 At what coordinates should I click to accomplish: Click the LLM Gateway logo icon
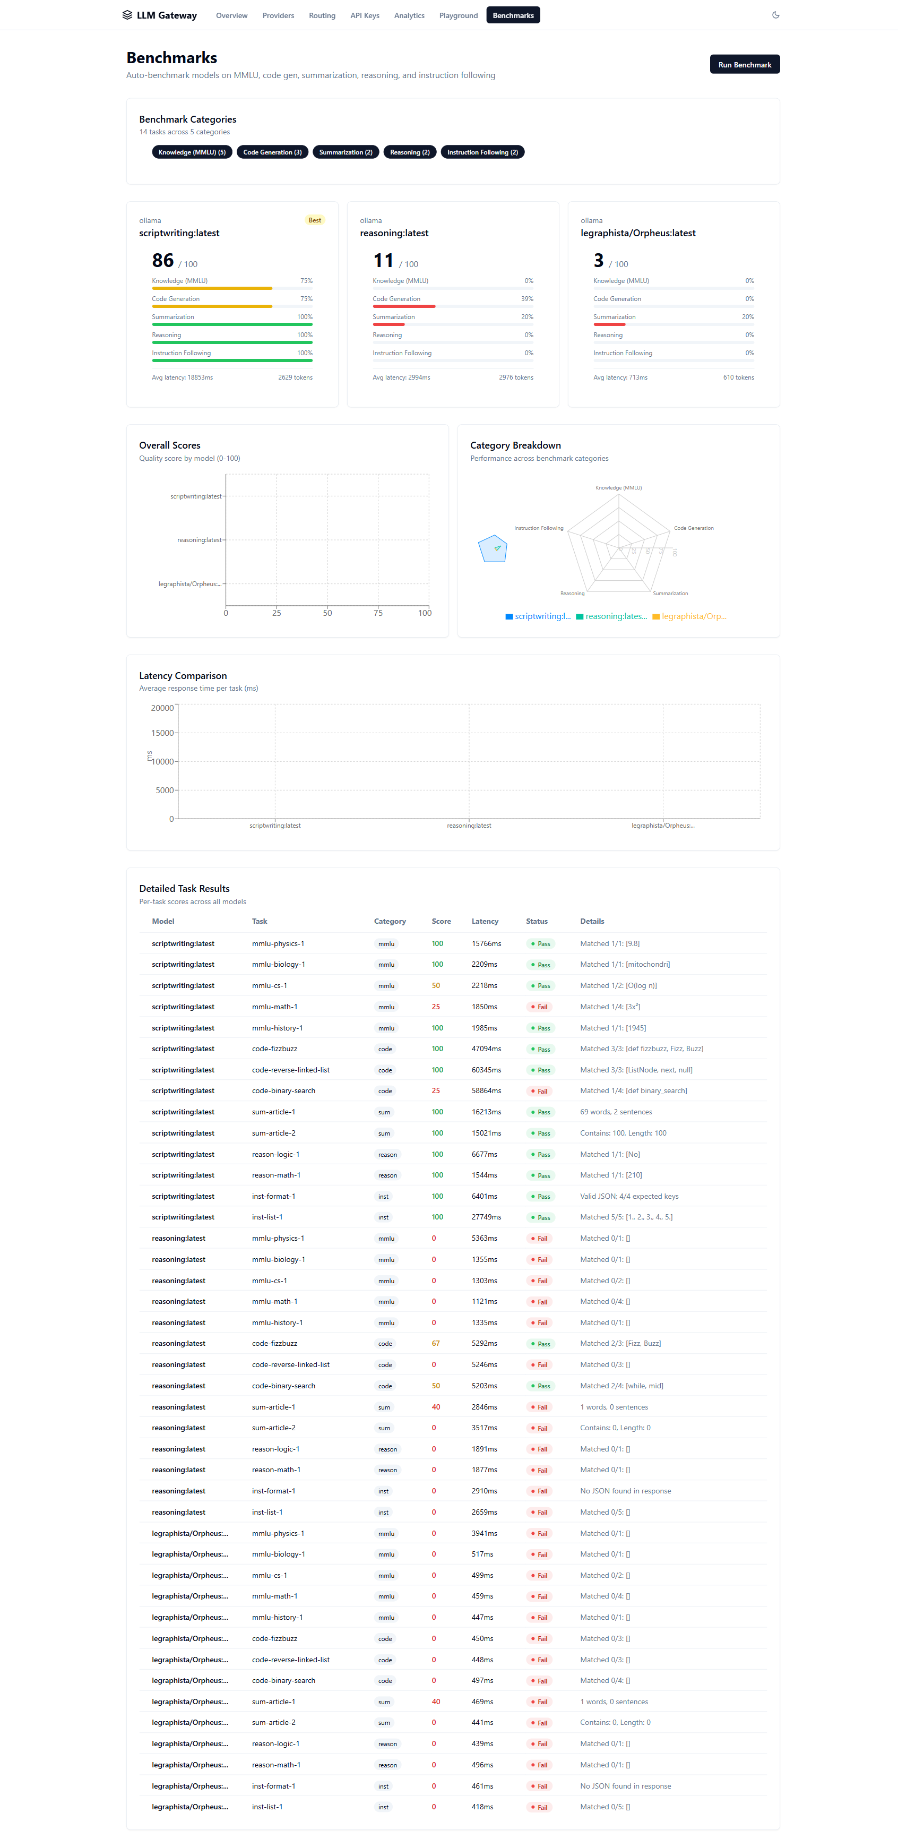coord(128,14)
